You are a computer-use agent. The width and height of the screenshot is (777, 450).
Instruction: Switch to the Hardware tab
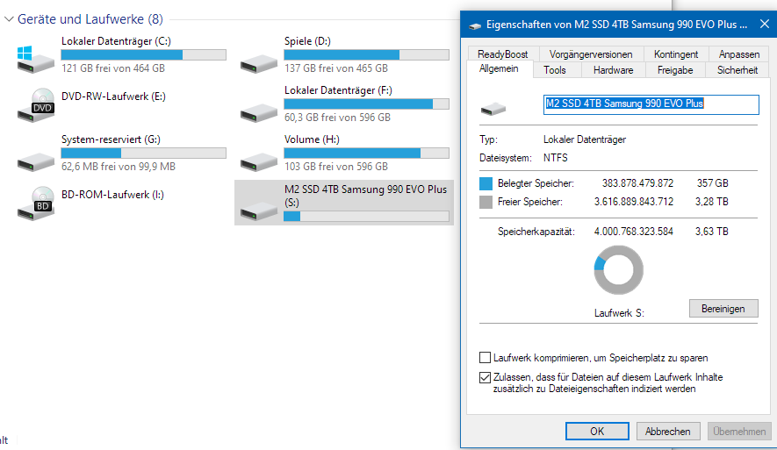click(613, 70)
